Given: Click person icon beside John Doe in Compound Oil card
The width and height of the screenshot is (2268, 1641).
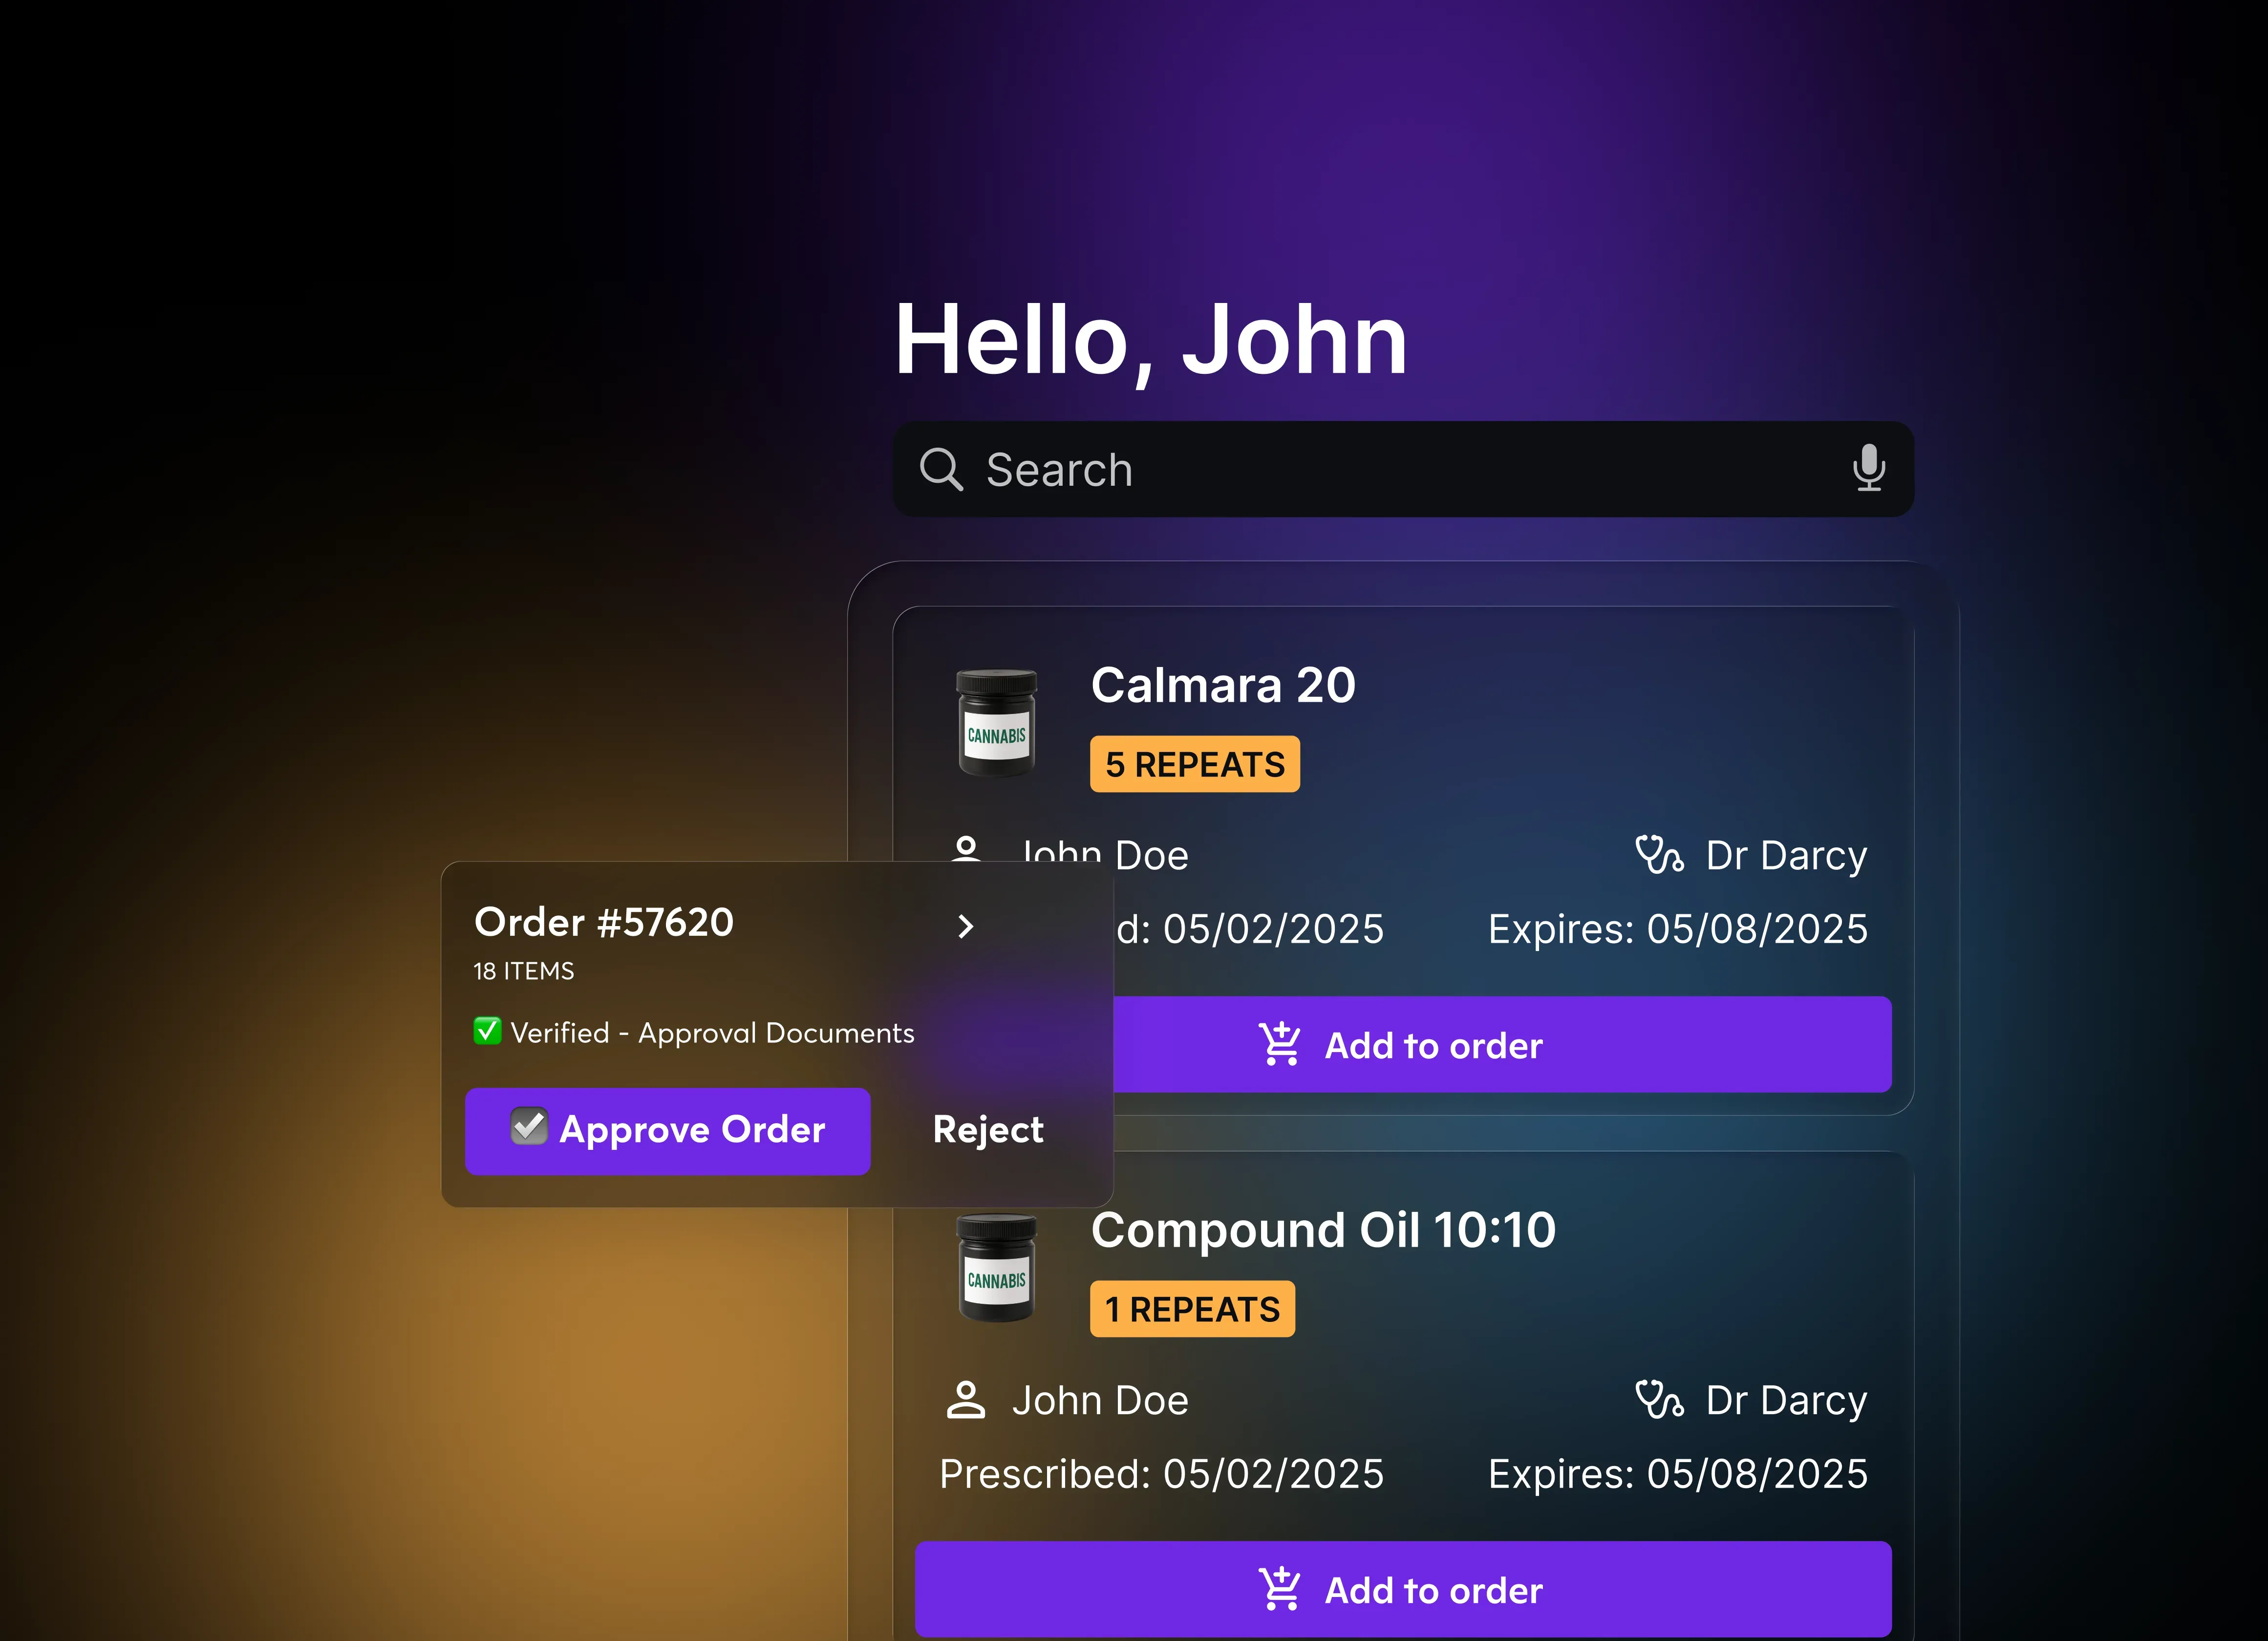Looking at the screenshot, I should pyautogui.click(x=965, y=1400).
